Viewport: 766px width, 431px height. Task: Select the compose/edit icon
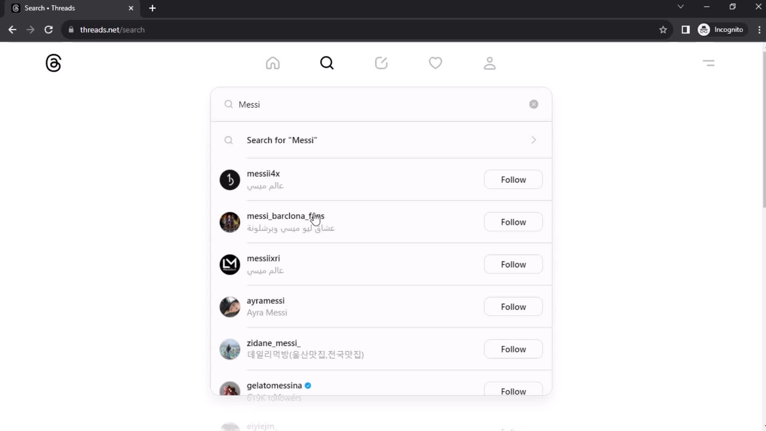click(381, 63)
